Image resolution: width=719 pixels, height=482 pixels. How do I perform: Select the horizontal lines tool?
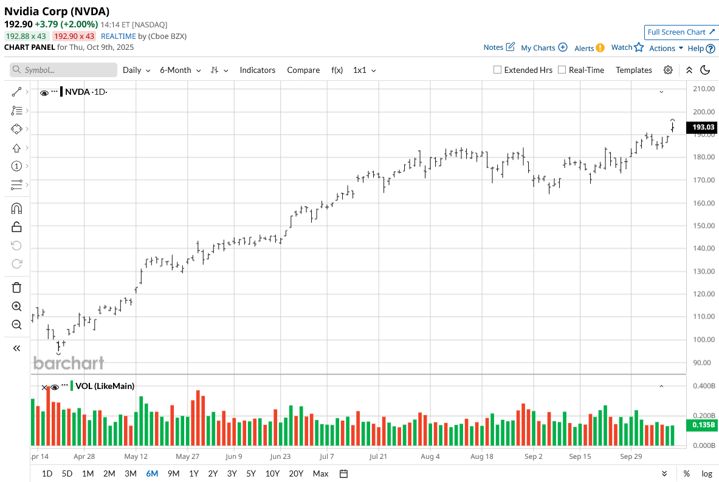pos(16,185)
